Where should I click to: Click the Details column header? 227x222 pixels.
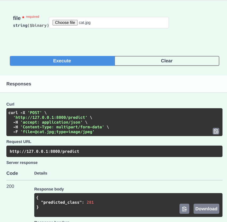click(41, 173)
